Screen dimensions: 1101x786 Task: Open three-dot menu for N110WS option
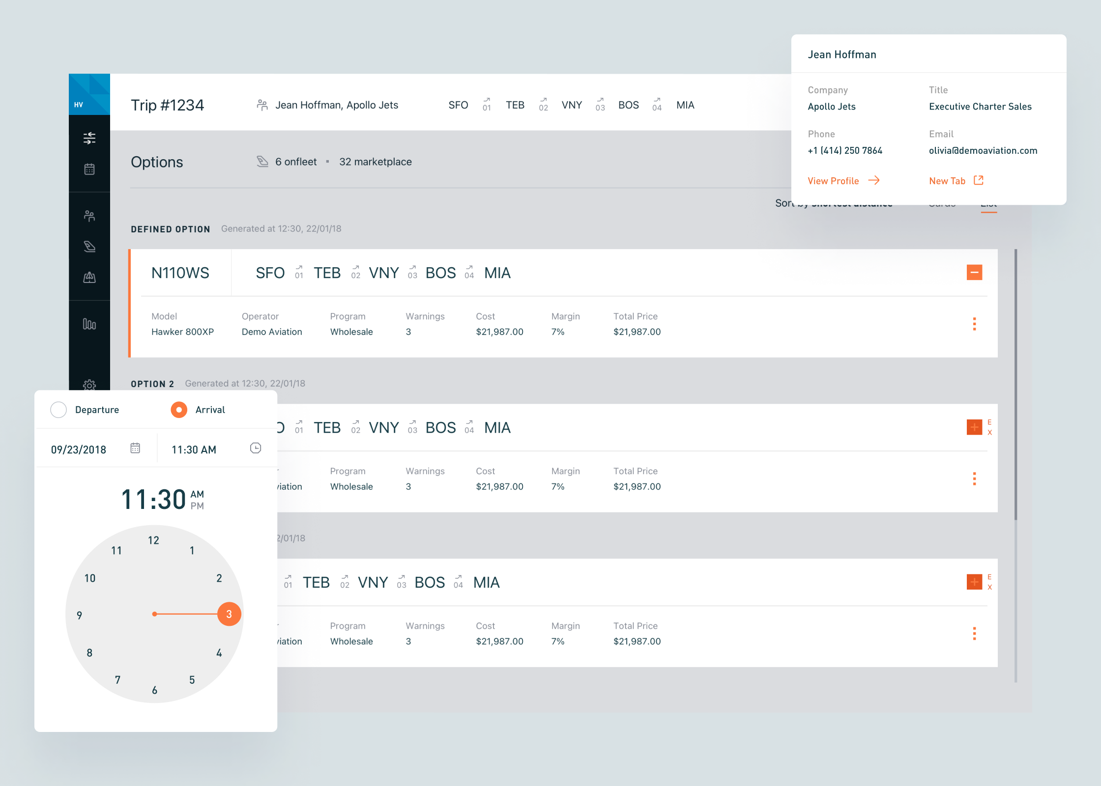tap(974, 324)
